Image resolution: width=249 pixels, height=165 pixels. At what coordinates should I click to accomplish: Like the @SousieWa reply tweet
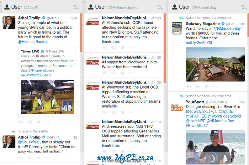pyautogui.click(x=38, y=158)
